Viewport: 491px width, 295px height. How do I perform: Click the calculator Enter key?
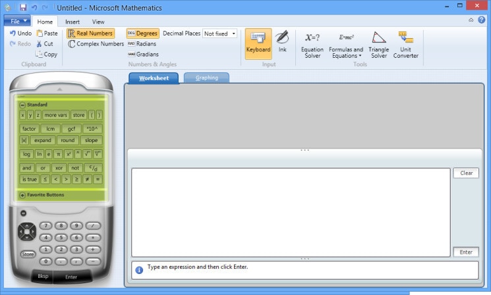click(71, 277)
